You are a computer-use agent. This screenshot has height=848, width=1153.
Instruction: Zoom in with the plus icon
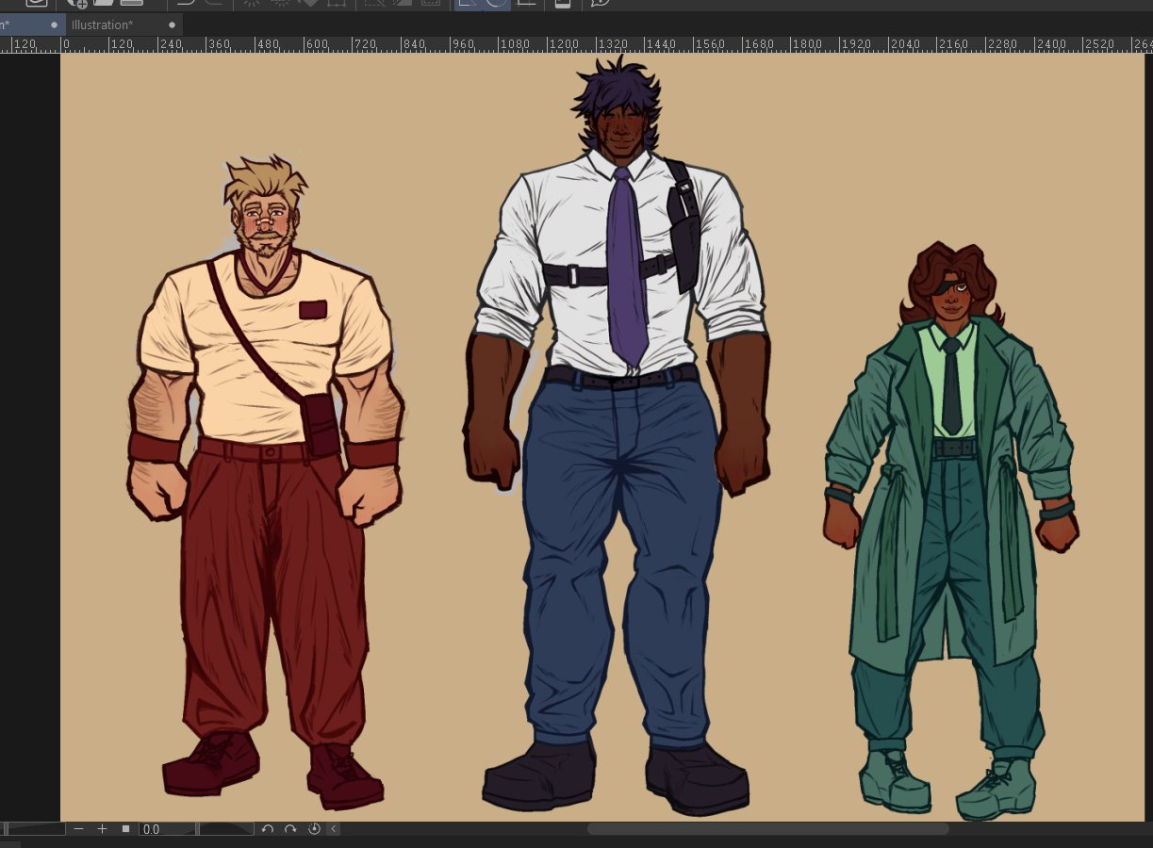[102, 829]
